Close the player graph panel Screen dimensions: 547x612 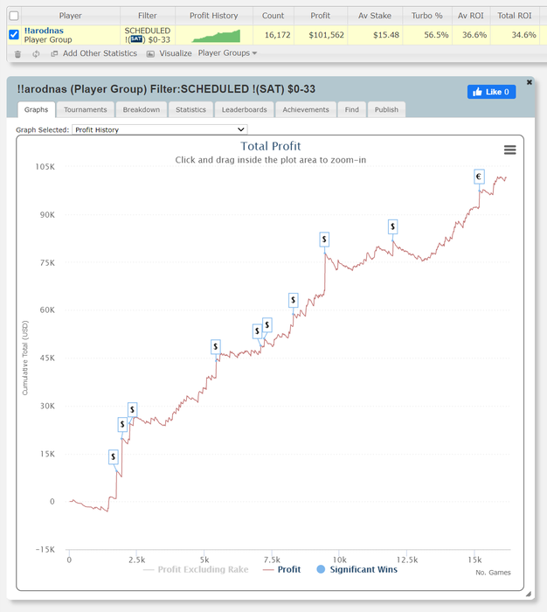529,82
